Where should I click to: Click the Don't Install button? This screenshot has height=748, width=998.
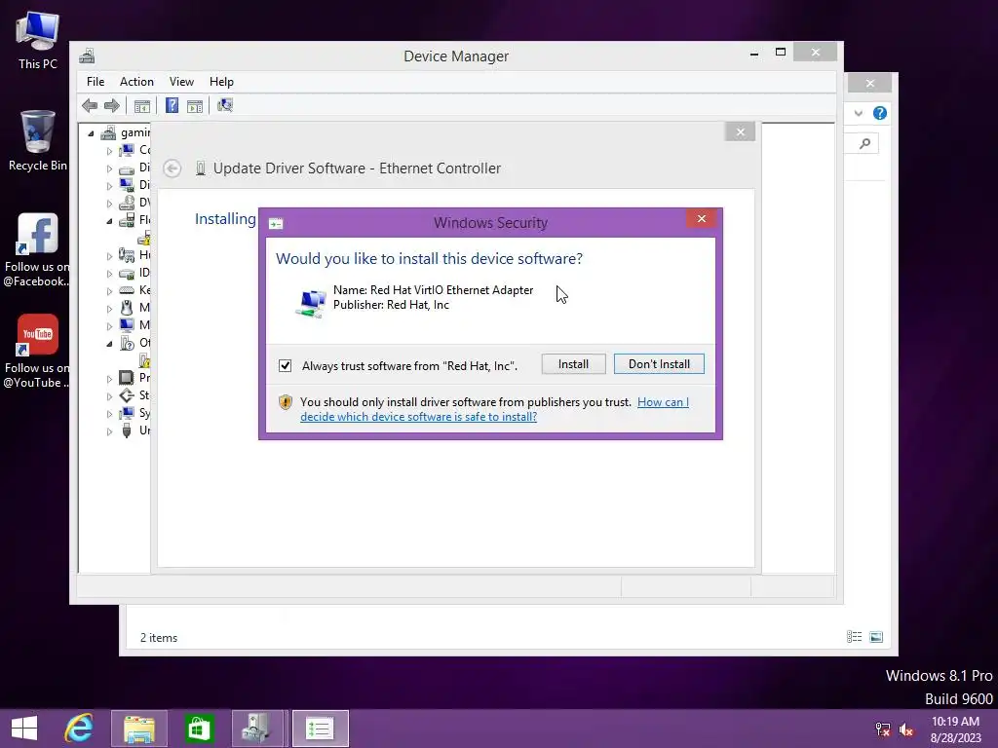tap(659, 364)
